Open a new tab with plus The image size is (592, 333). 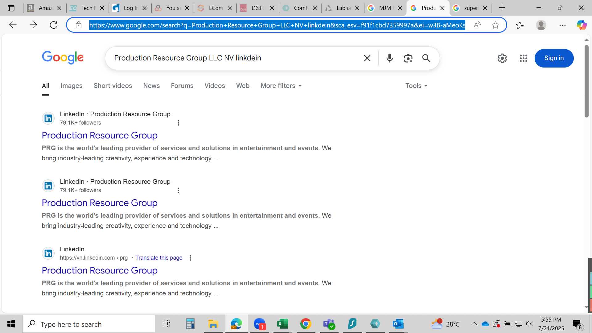click(502, 8)
